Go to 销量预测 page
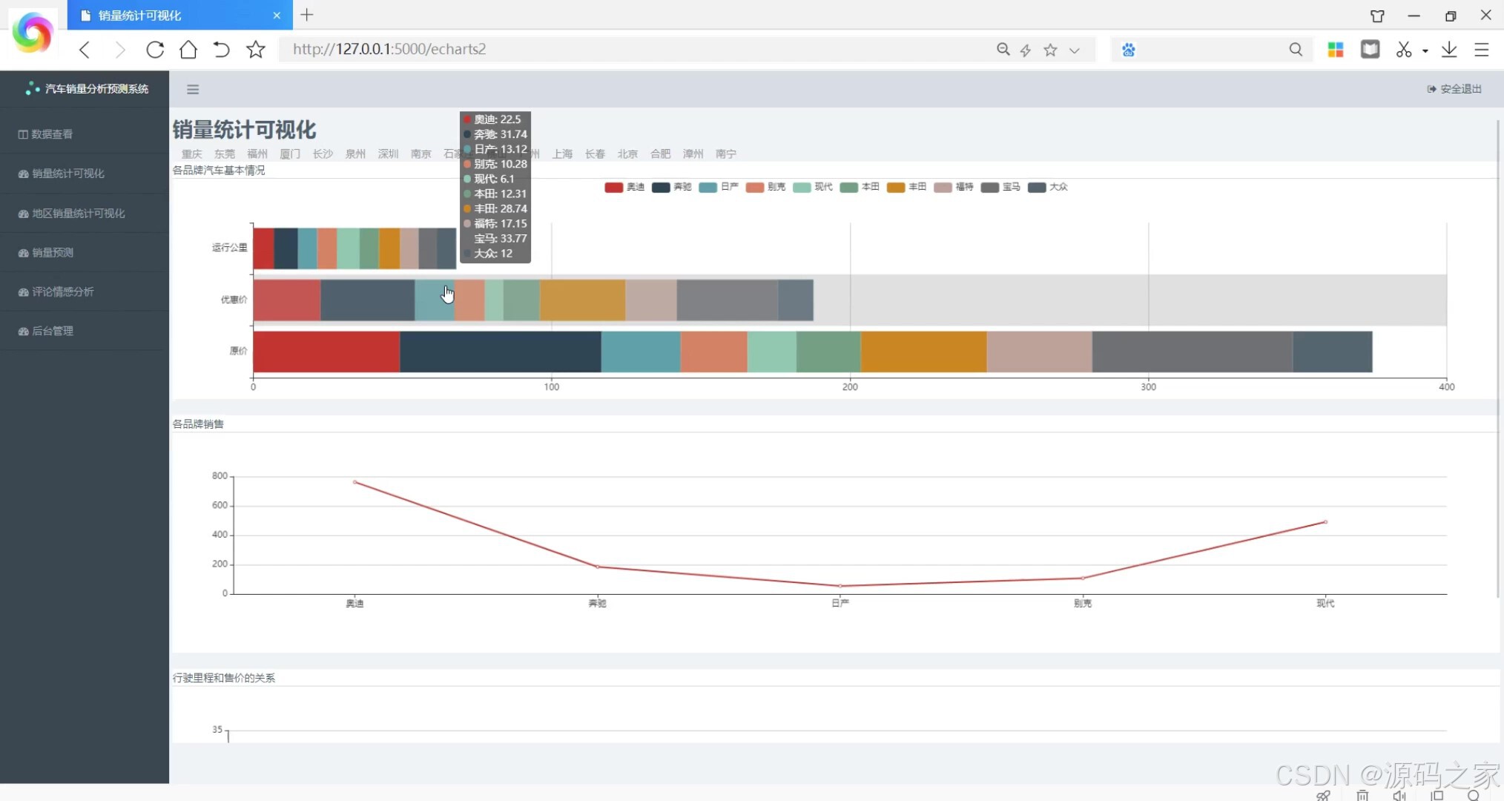This screenshot has height=801, width=1504. (x=52, y=253)
